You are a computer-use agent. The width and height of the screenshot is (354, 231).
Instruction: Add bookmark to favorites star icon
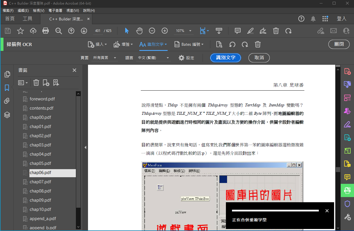click(x=20, y=31)
